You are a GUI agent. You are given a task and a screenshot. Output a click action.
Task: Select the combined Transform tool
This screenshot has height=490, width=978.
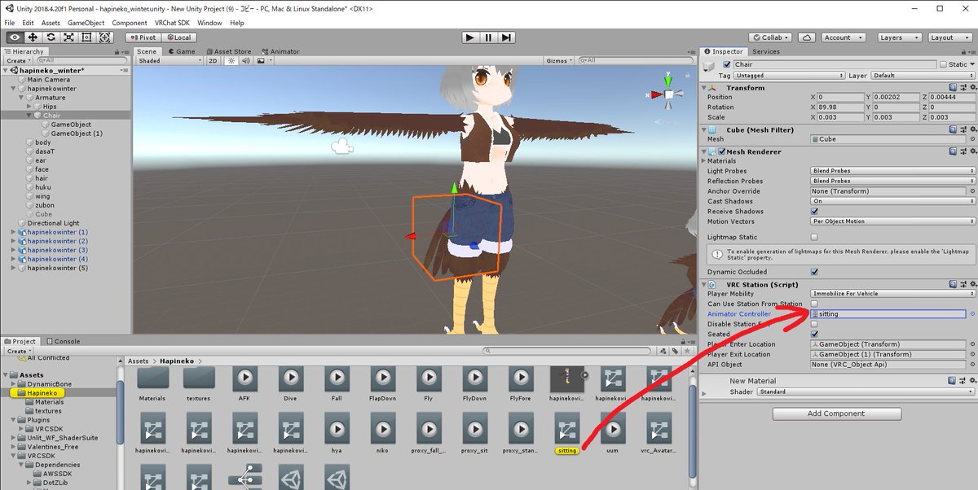[x=105, y=37]
